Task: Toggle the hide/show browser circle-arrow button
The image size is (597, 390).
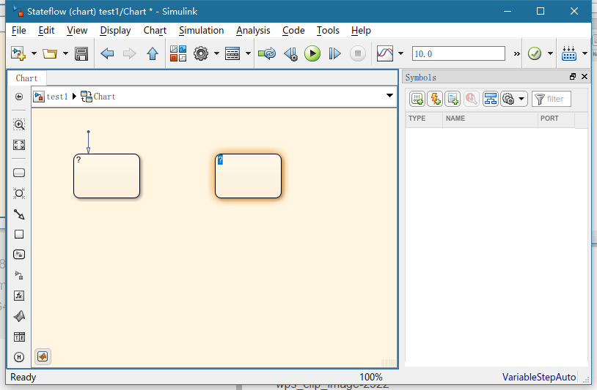Action: click(18, 97)
